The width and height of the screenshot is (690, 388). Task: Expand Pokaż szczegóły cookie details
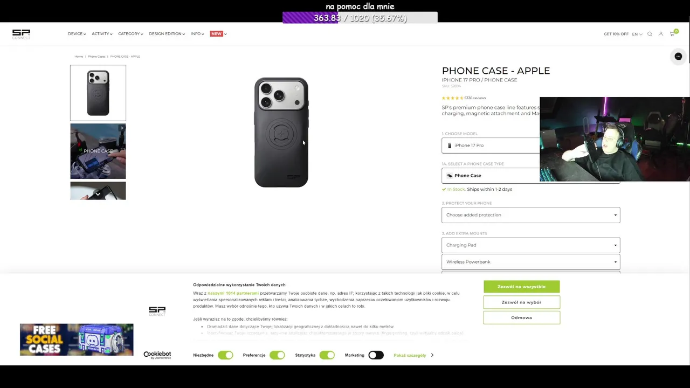413,355
